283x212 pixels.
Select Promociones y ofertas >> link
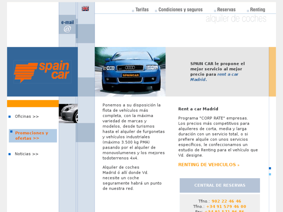click(x=32, y=135)
